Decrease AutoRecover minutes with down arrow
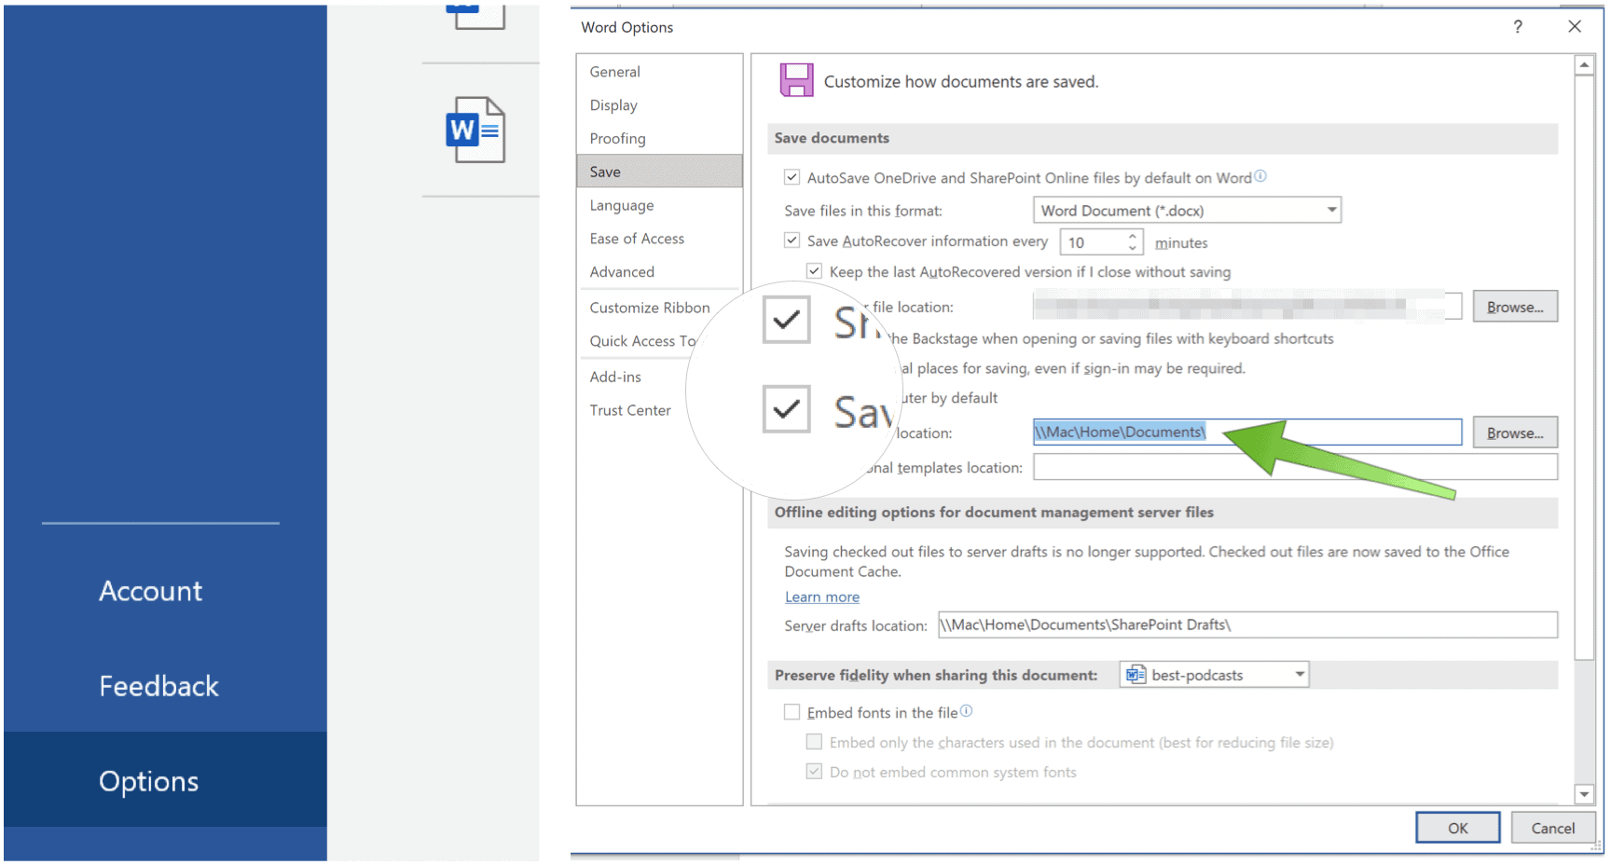The width and height of the screenshot is (1611, 865). pyautogui.click(x=1133, y=249)
